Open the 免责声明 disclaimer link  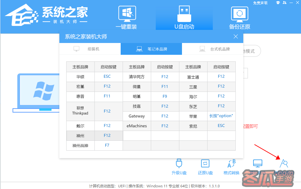(x=260, y=3)
